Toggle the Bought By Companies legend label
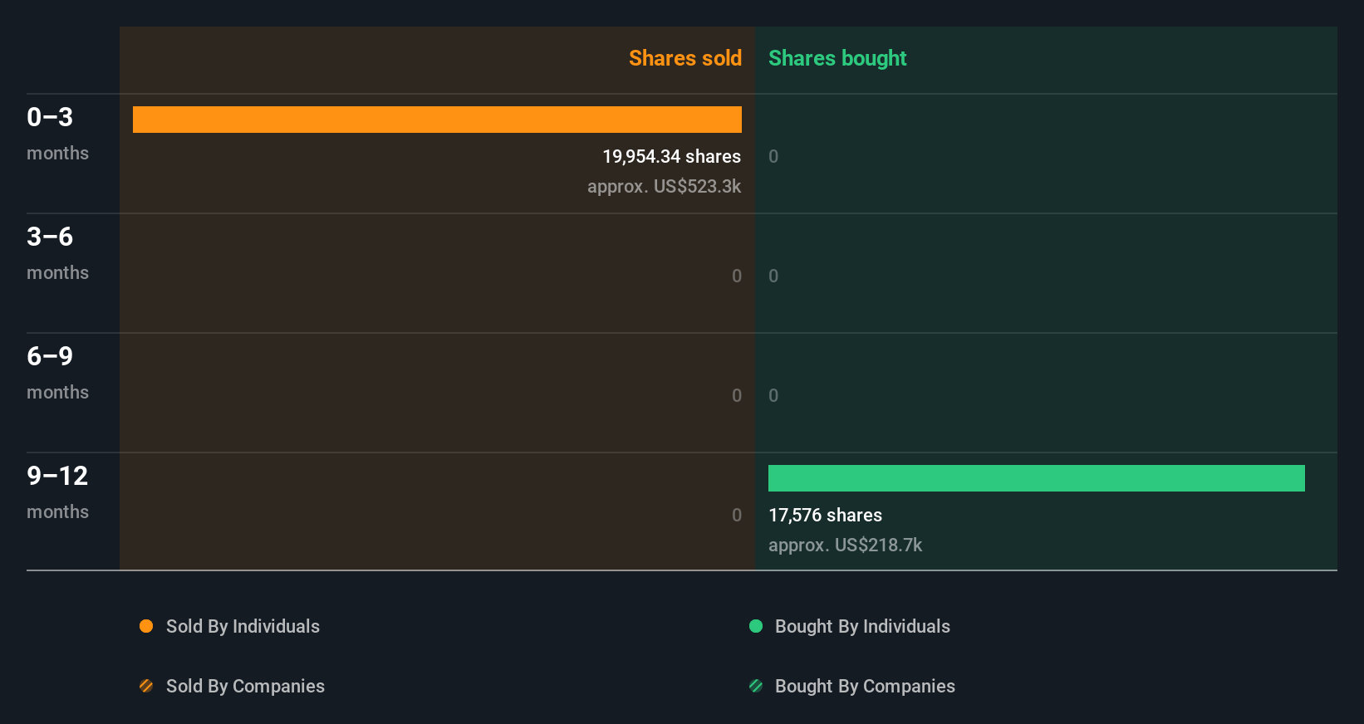 (x=865, y=686)
